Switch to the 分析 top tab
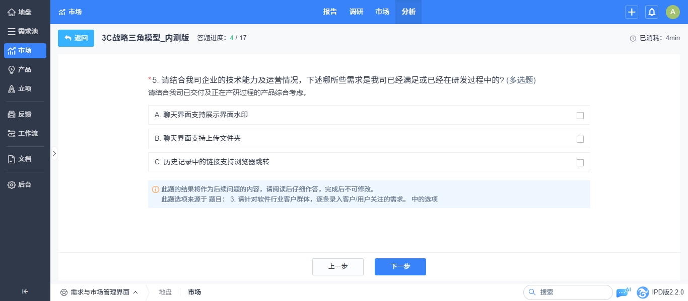 coord(408,12)
